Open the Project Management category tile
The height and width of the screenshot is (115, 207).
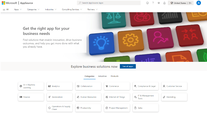(x=117, y=108)
